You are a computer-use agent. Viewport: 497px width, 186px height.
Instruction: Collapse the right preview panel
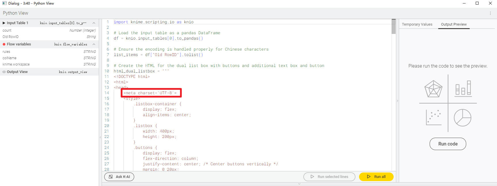pos(397,101)
